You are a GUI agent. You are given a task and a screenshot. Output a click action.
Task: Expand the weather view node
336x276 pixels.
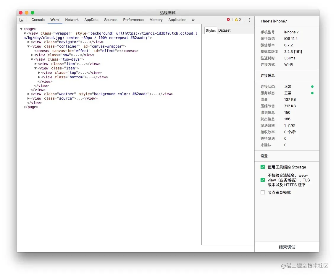point(29,94)
